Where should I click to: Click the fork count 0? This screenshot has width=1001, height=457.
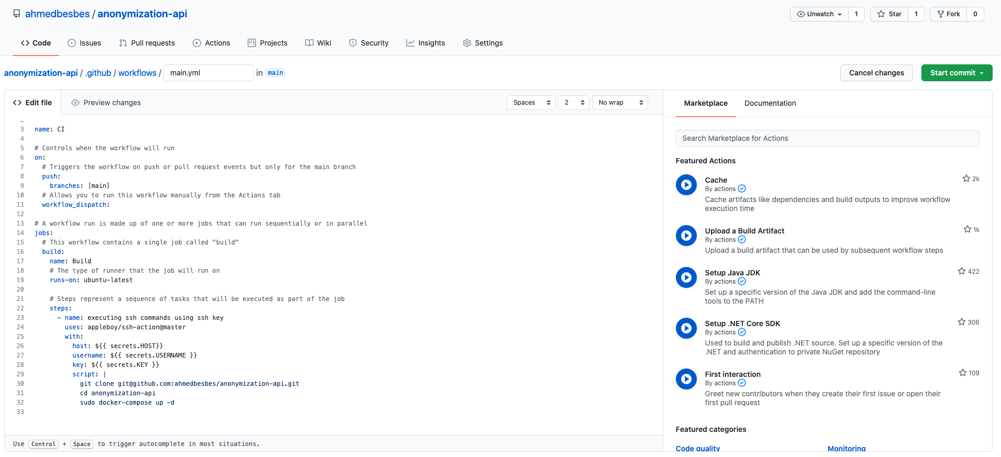(975, 14)
